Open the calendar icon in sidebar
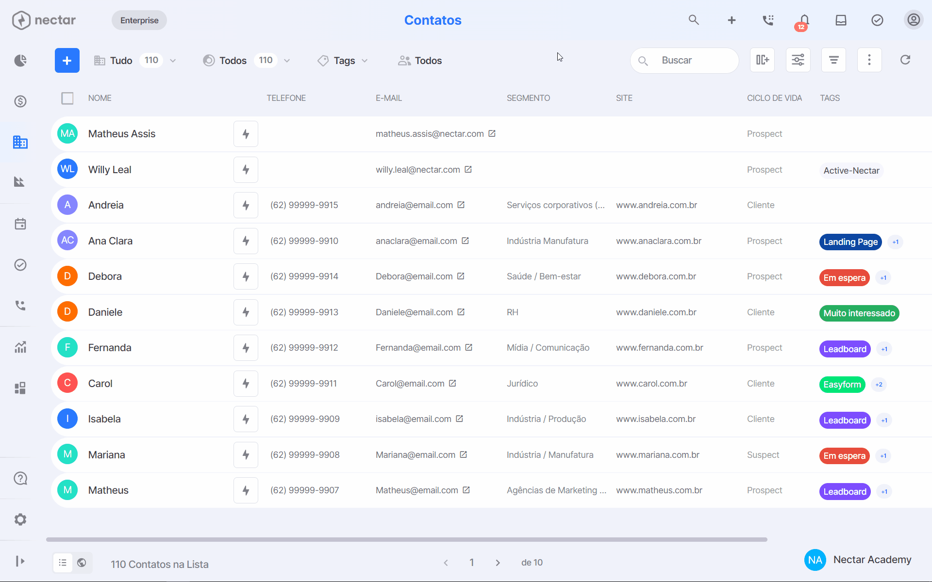 [x=20, y=224]
